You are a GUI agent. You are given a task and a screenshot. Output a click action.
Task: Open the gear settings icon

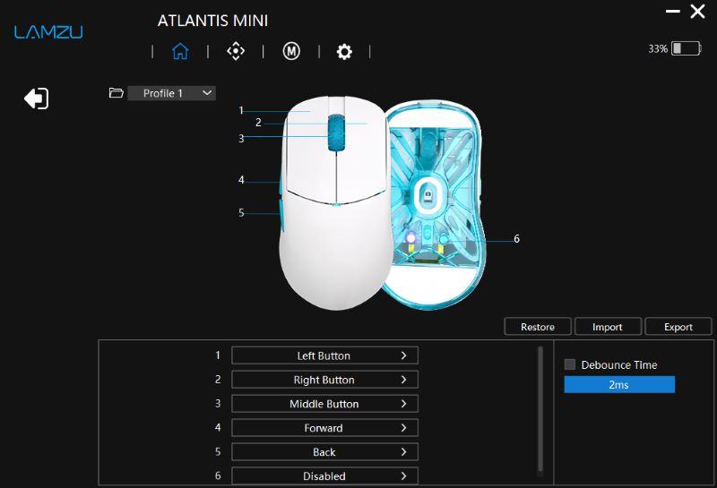tap(344, 52)
